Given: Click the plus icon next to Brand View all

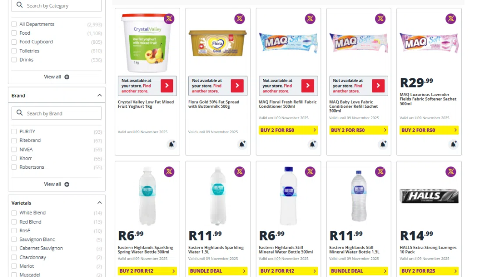Looking at the screenshot, I should point(67,184).
